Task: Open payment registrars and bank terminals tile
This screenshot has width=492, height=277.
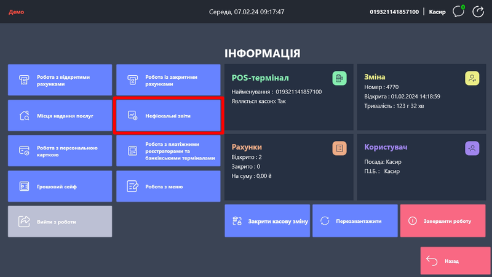Action: click(168, 151)
